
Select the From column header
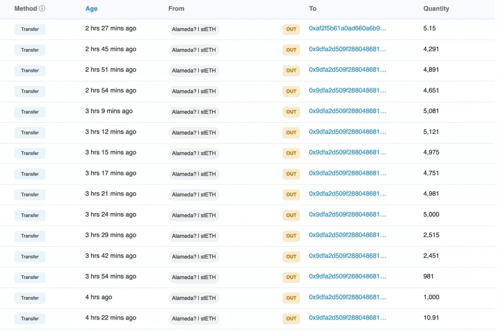click(x=176, y=8)
